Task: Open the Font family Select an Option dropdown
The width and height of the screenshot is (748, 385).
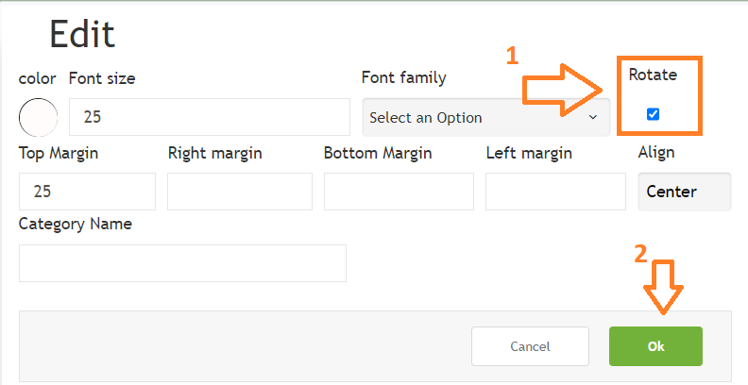Action: coord(485,117)
